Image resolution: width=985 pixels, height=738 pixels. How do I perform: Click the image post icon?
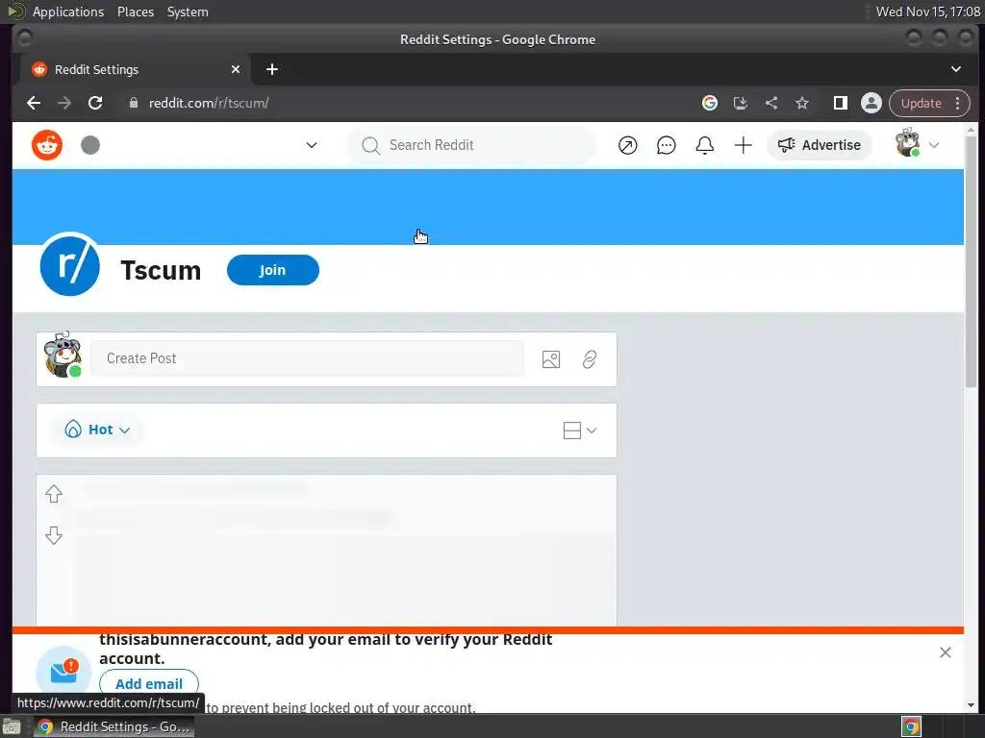tap(551, 359)
